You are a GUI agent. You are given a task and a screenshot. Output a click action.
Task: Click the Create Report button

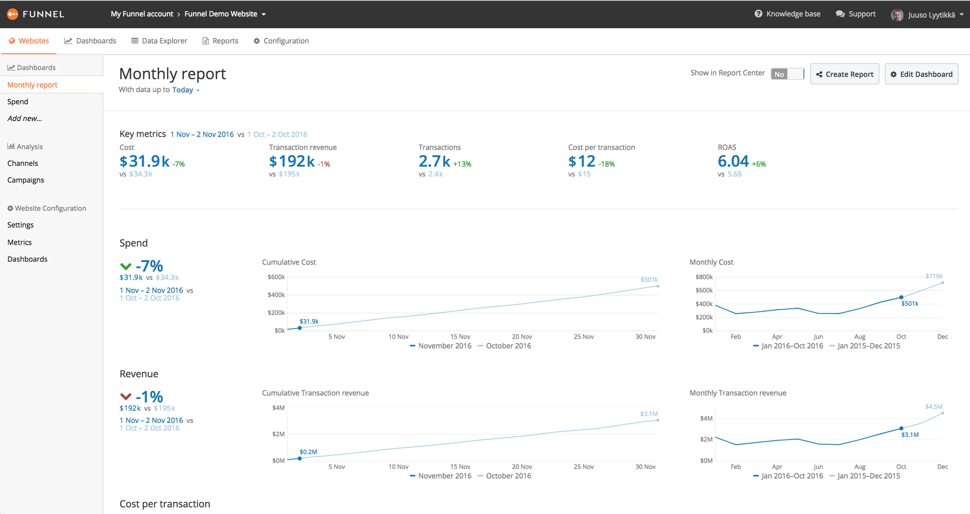pos(844,74)
